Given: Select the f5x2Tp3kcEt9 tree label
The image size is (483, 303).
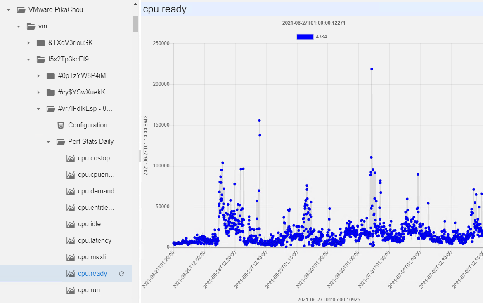Looking at the screenshot, I should point(69,59).
